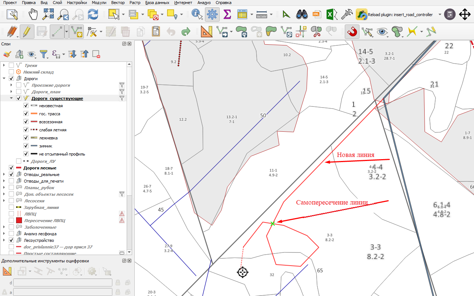This screenshot has width=474, height=296.
Task: Expand the Лесоустройство group
Action: pos(4,240)
